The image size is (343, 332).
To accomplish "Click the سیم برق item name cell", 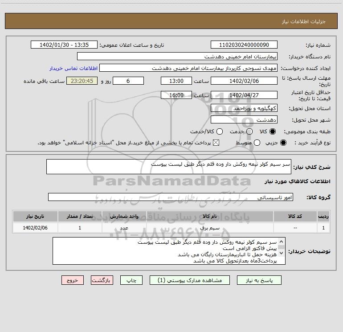I will tap(210, 228).
